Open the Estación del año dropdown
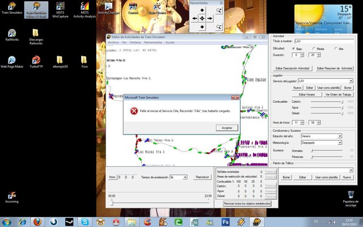The height and width of the screenshot is (227, 363). pyautogui.click(x=340, y=136)
